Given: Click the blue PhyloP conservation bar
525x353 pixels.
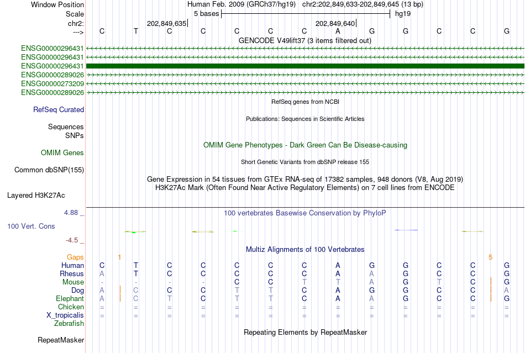Looking at the screenshot, I should click(406, 230).
